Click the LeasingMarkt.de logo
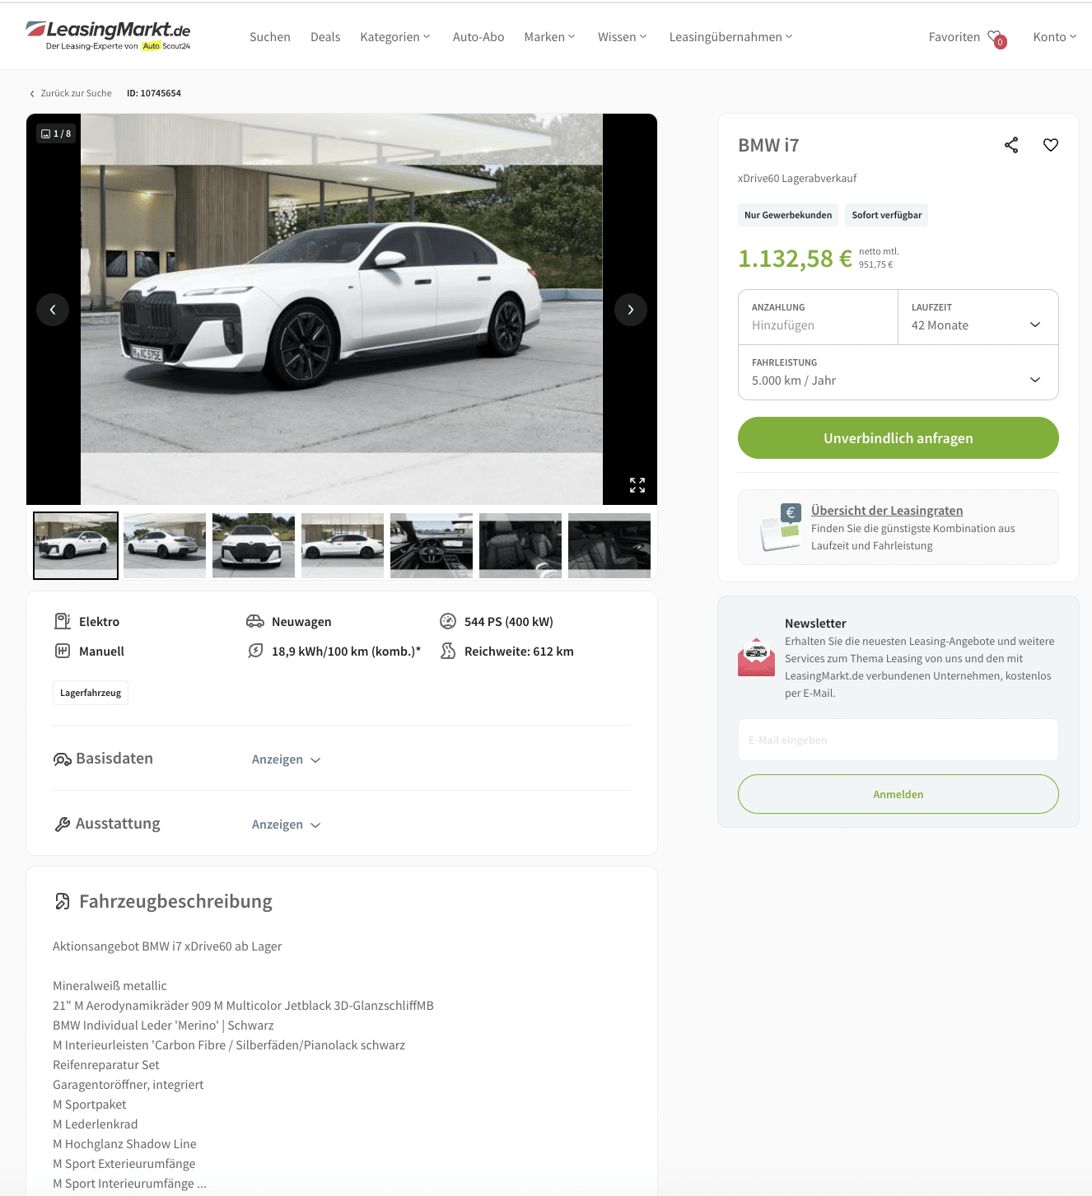Image resolution: width=1092 pixels, height=1196 pixels. (109, 35)
